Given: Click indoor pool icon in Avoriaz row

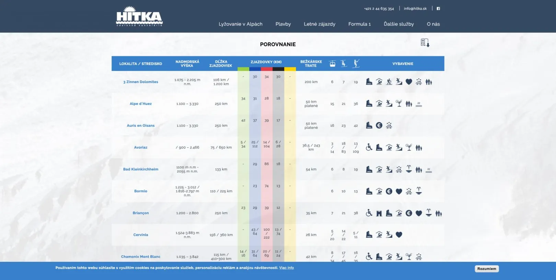Looking at the screenshot, I should (389, 147).
